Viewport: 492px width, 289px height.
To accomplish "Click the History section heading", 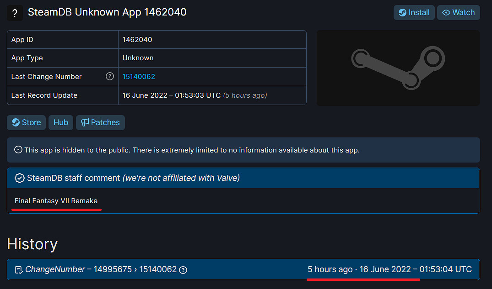I will tap(32, 244).
